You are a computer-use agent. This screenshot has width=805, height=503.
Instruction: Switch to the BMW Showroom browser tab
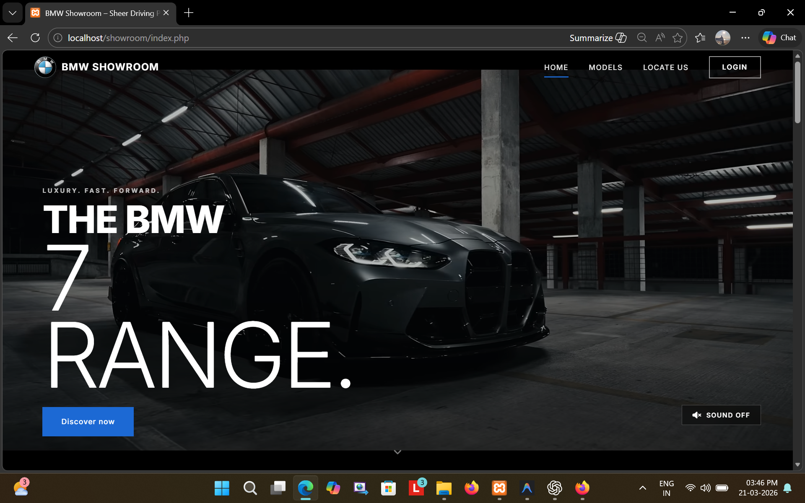coord(96,13)
